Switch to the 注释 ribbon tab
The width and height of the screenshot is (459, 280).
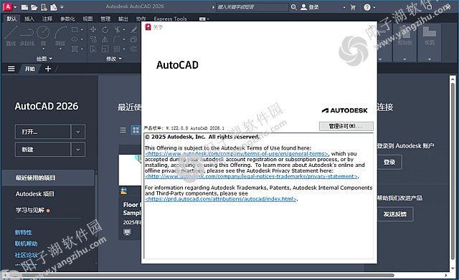47,19
